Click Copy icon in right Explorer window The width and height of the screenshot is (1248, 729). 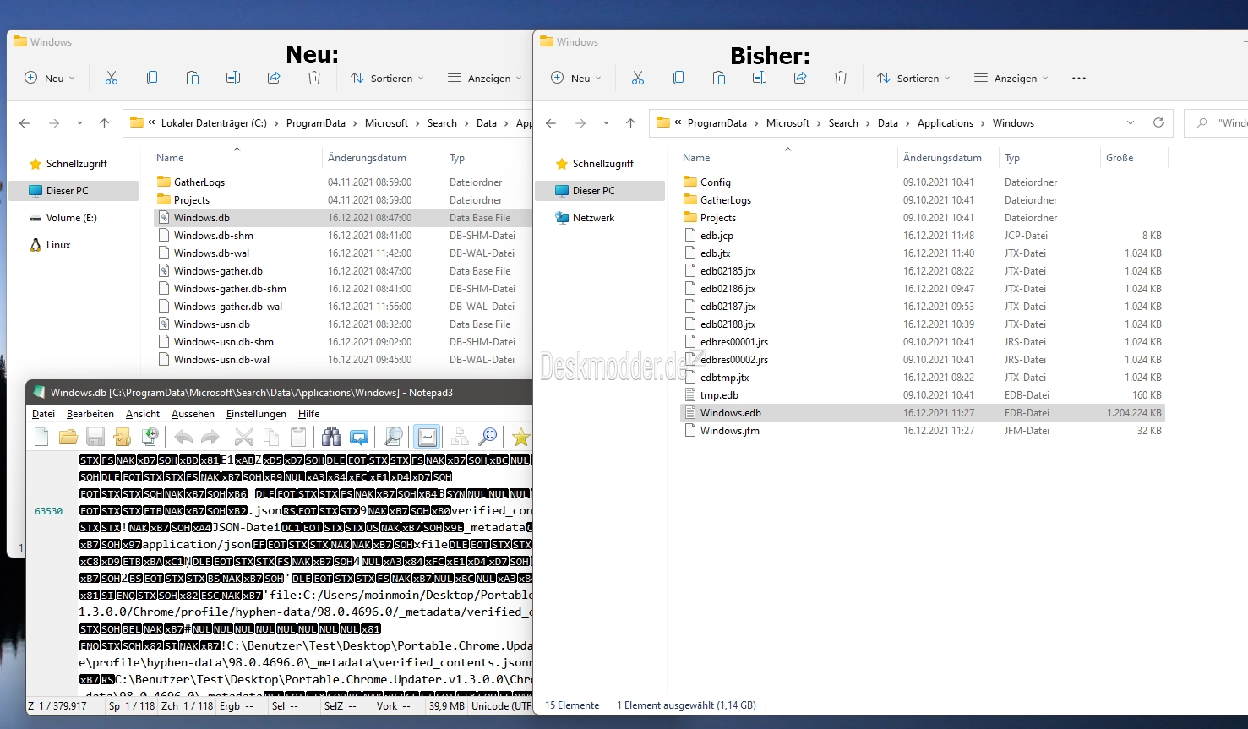678,78
